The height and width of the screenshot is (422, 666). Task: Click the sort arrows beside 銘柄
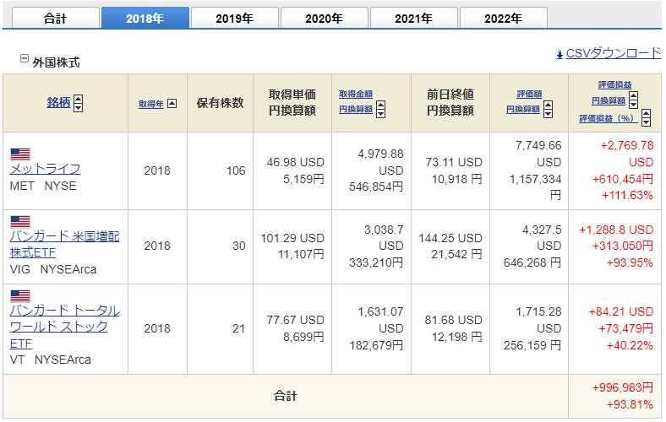[78, 103]
